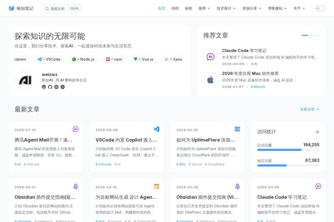Click the # 网站 tag

(181, 164)
